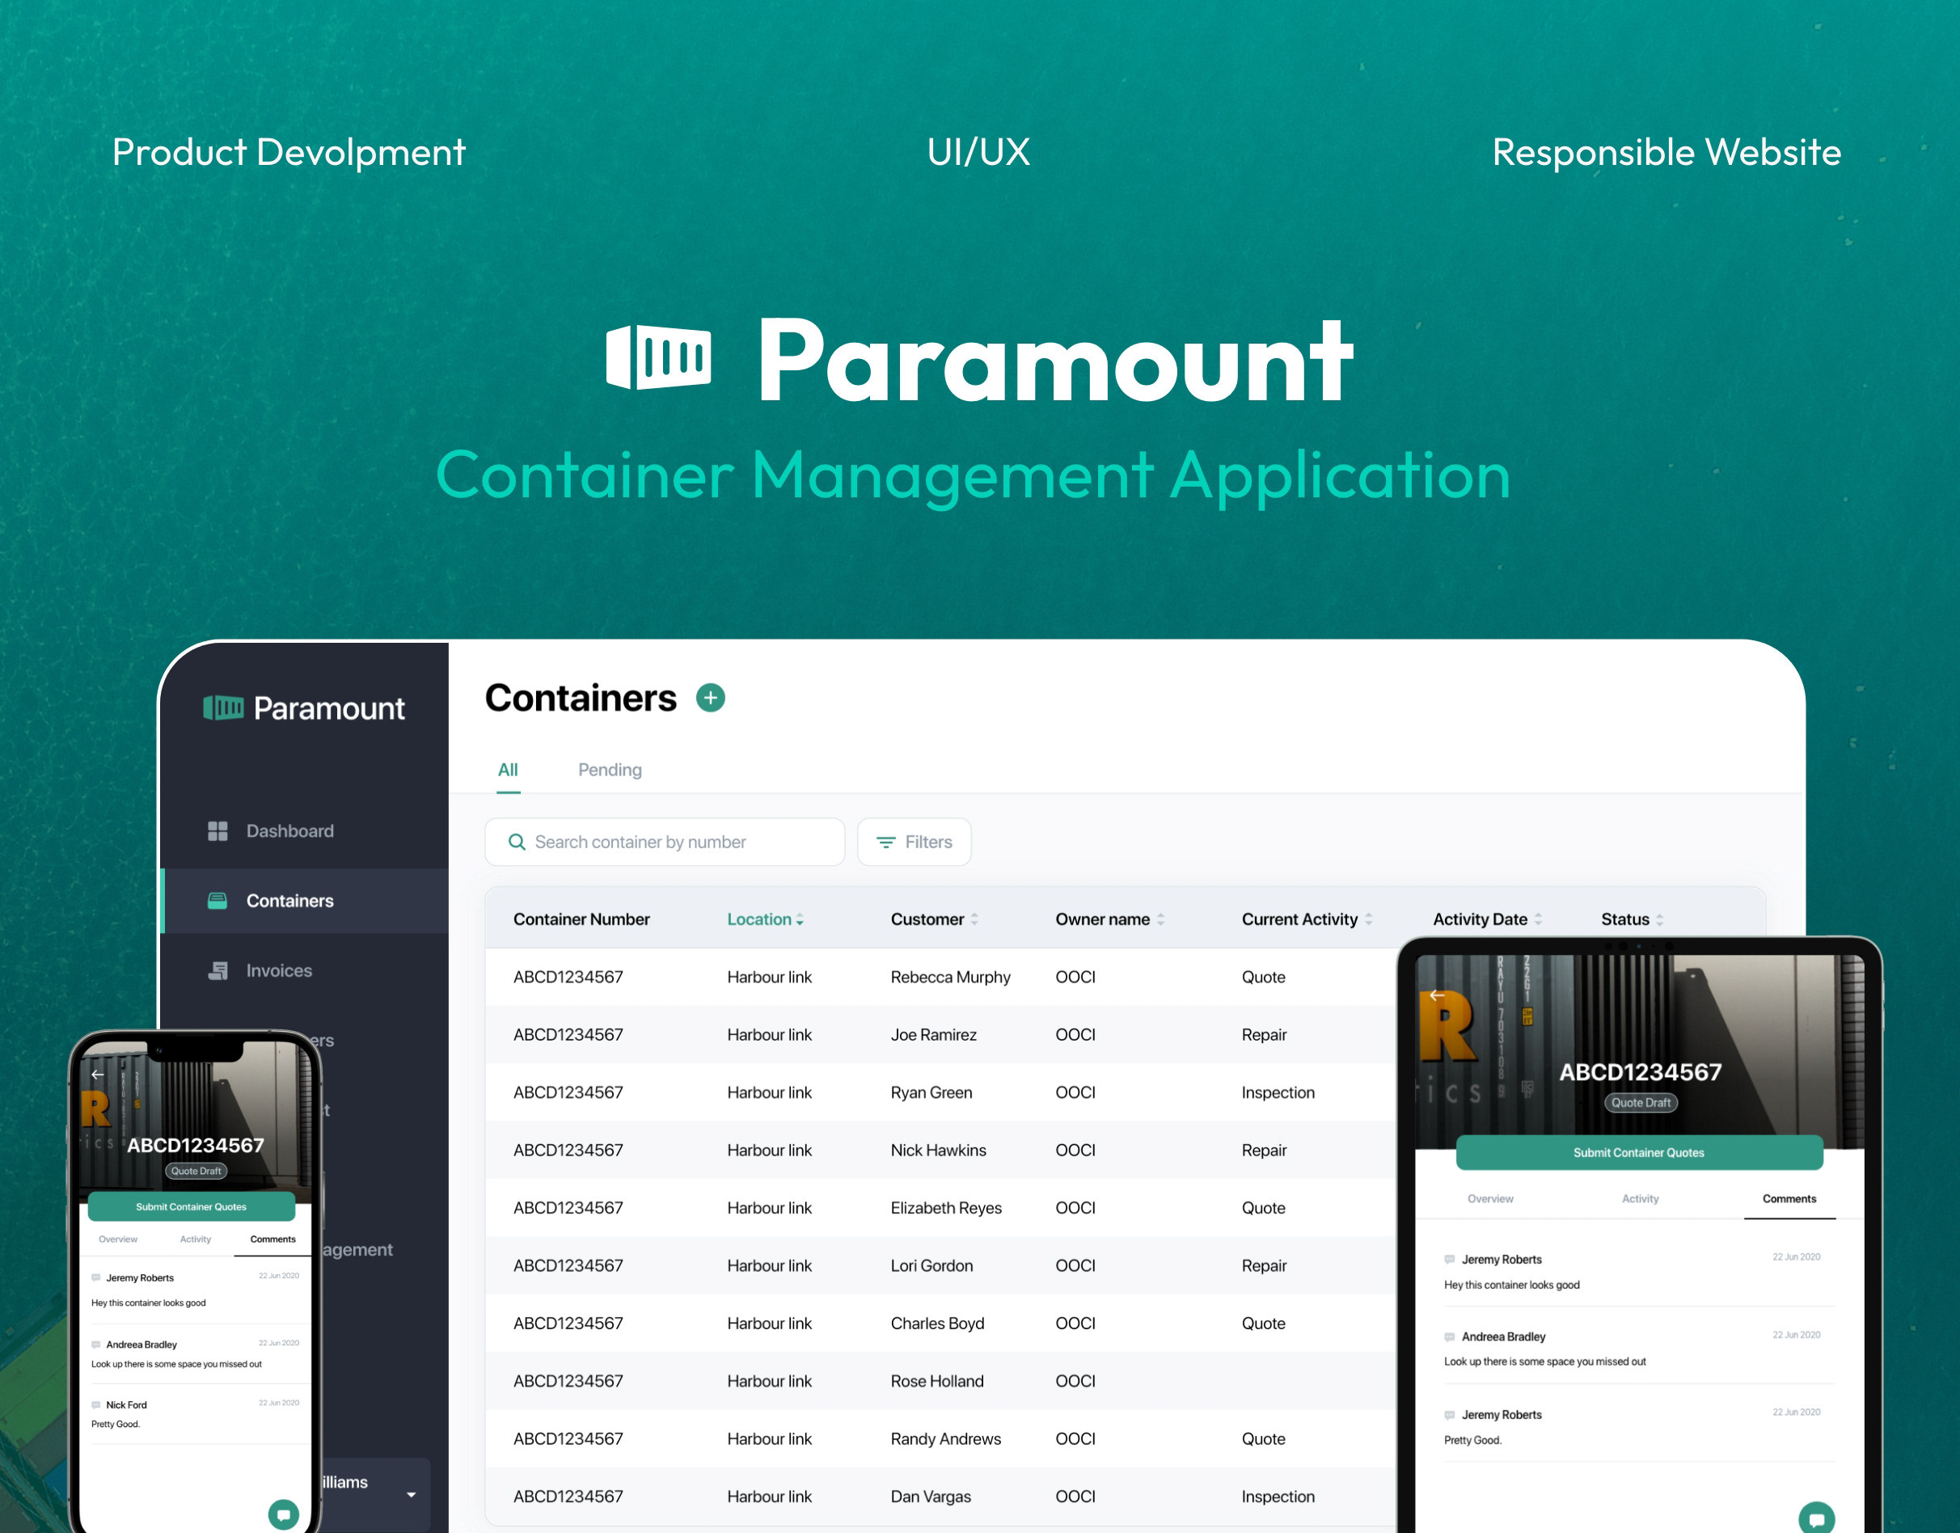Click the tablet back arrow icon

(1437, 995)
